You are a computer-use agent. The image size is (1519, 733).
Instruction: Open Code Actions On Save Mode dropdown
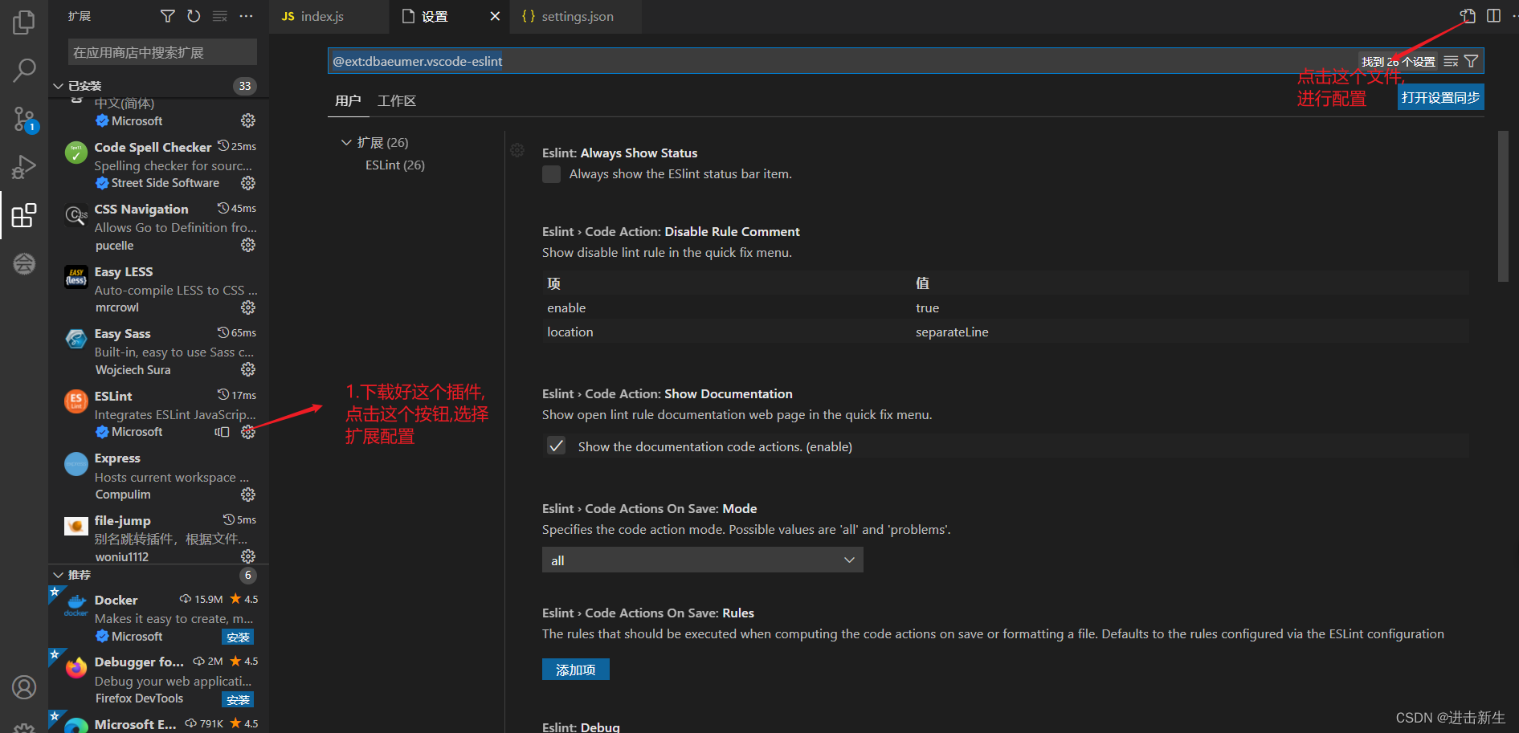click(703, 560)
